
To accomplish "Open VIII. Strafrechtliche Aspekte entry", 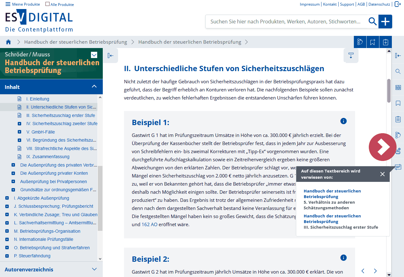I will [x=62, y=148].
